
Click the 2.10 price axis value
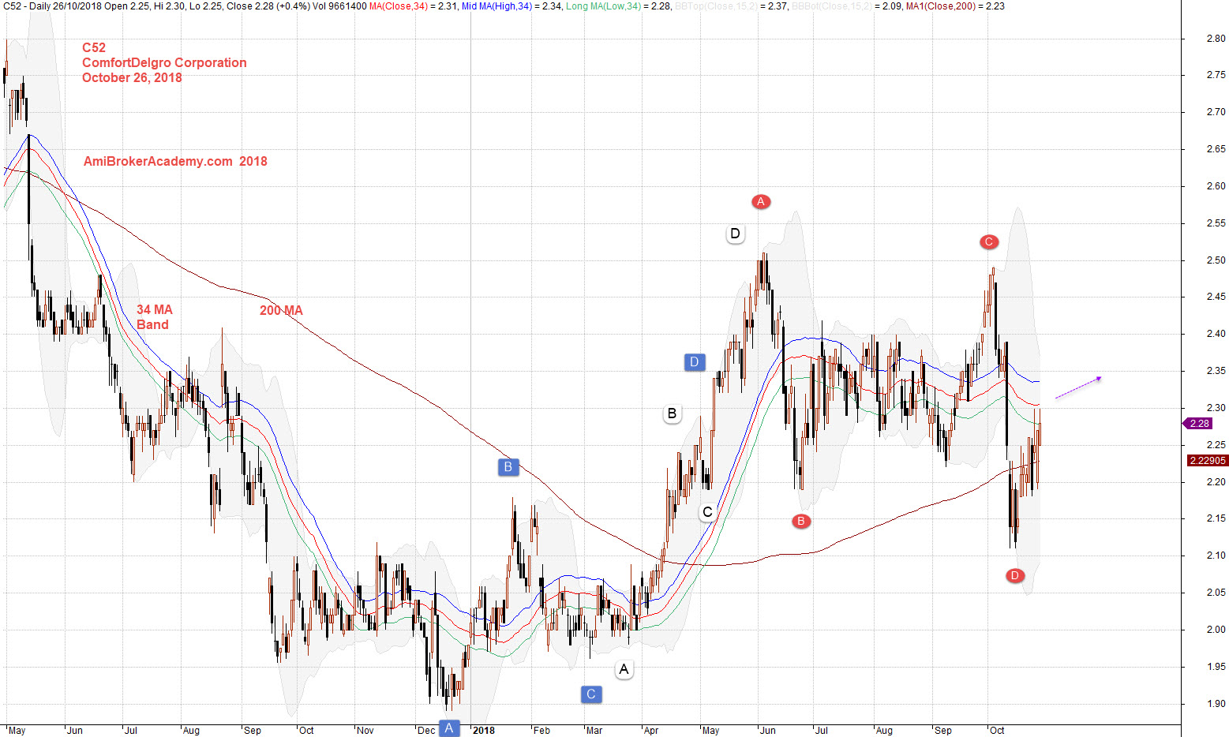tap(1216, 556)
